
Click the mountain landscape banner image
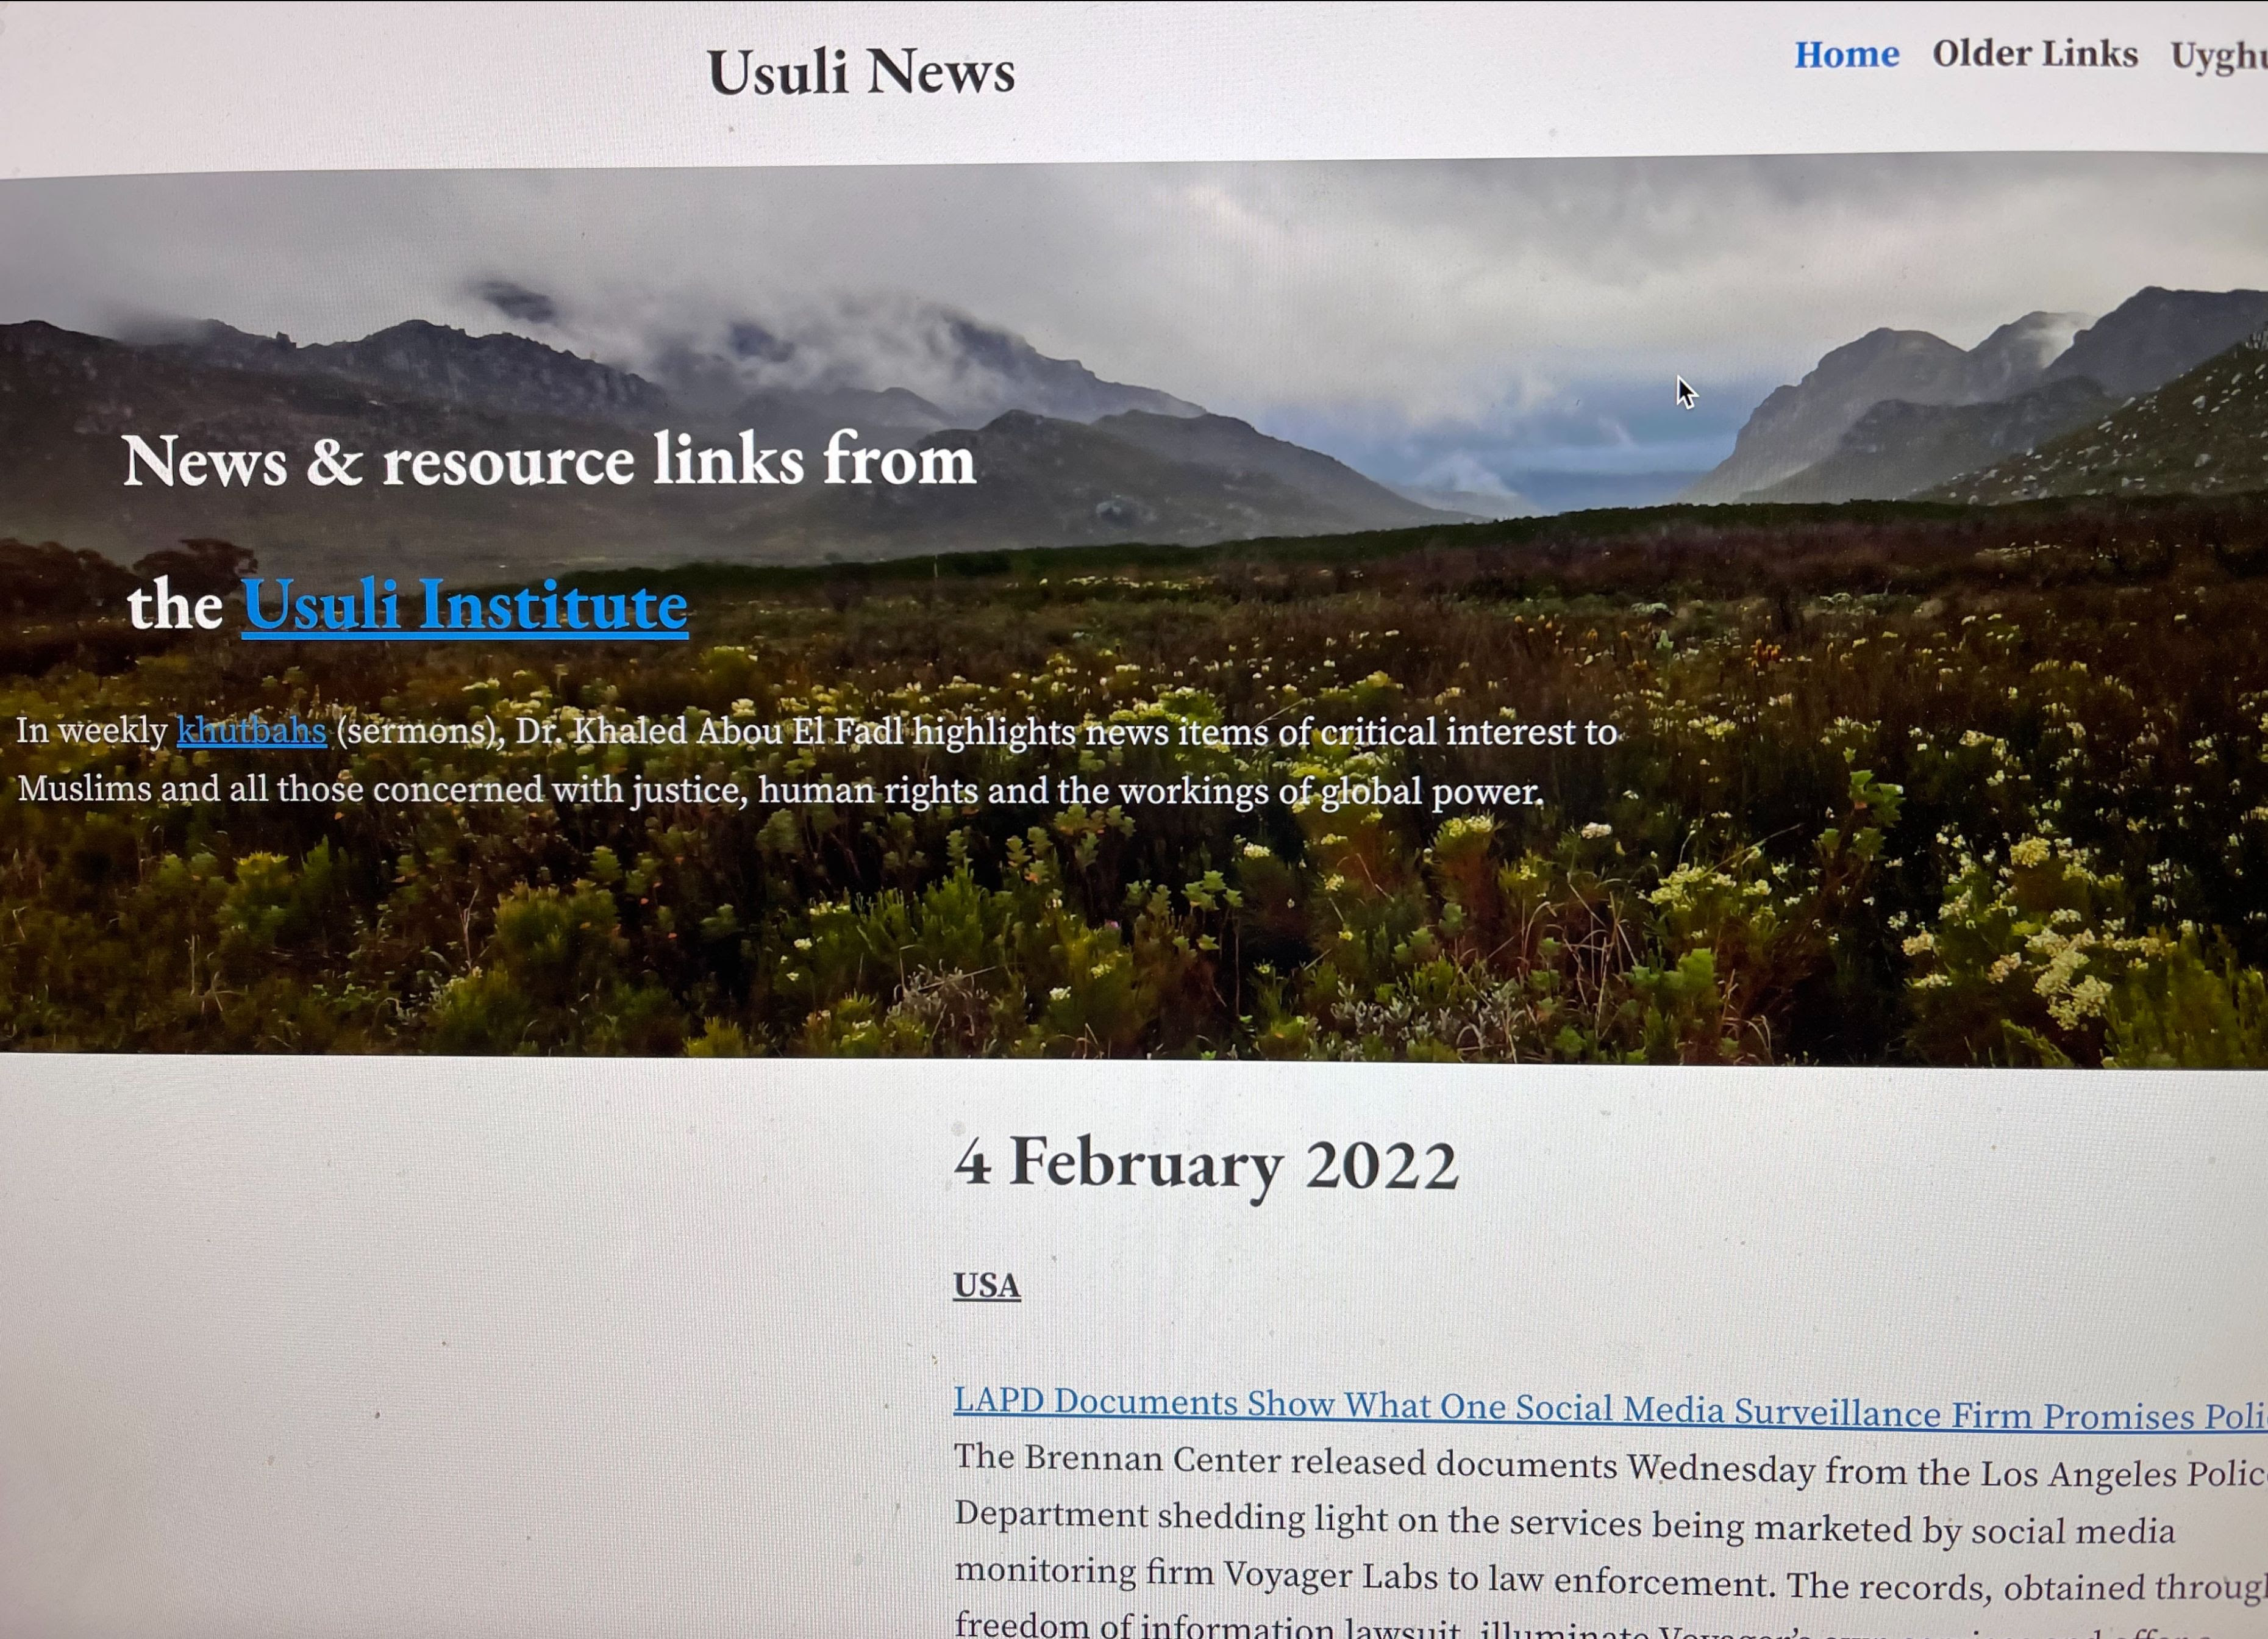pyautogui.click(x=1134, y=611)
